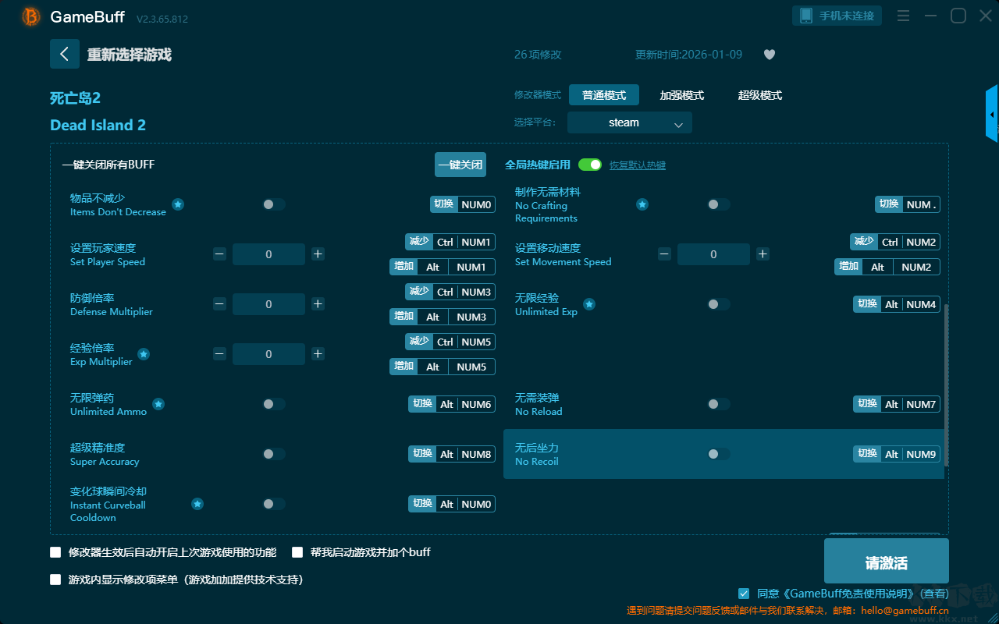Open the hamburger menu in title bar
Image resolution: width=999 pixels, height=624 pixels.
click(903, 16)
